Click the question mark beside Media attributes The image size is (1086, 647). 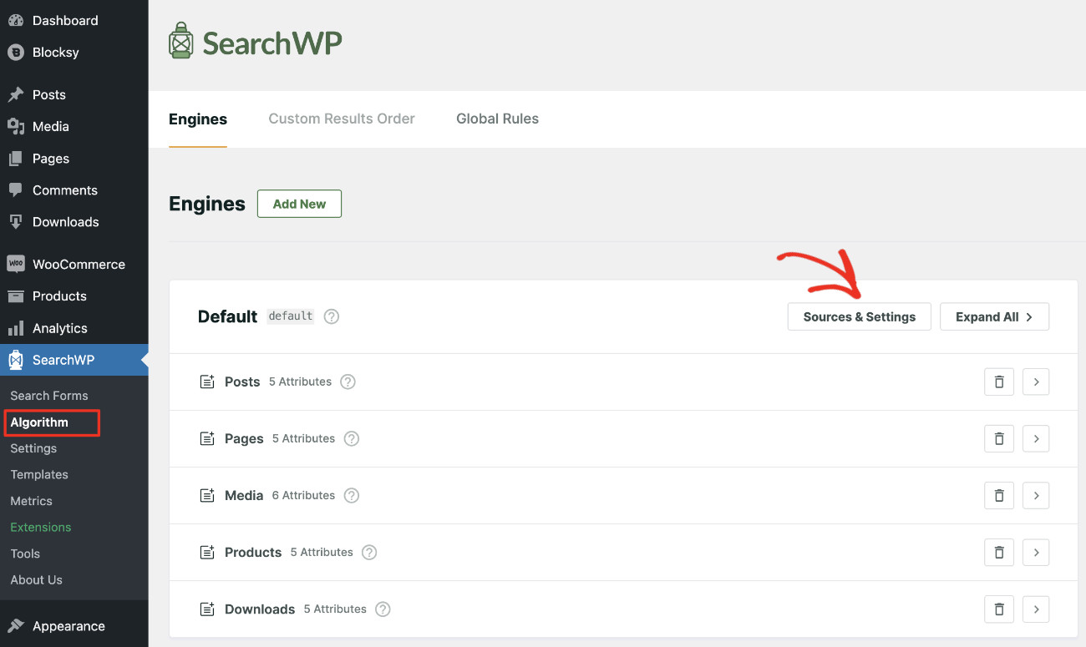tap(351, 495)
